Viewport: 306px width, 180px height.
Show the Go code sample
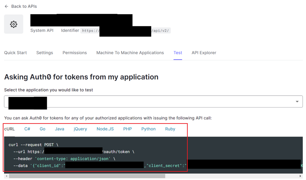(x=43, y=129)
